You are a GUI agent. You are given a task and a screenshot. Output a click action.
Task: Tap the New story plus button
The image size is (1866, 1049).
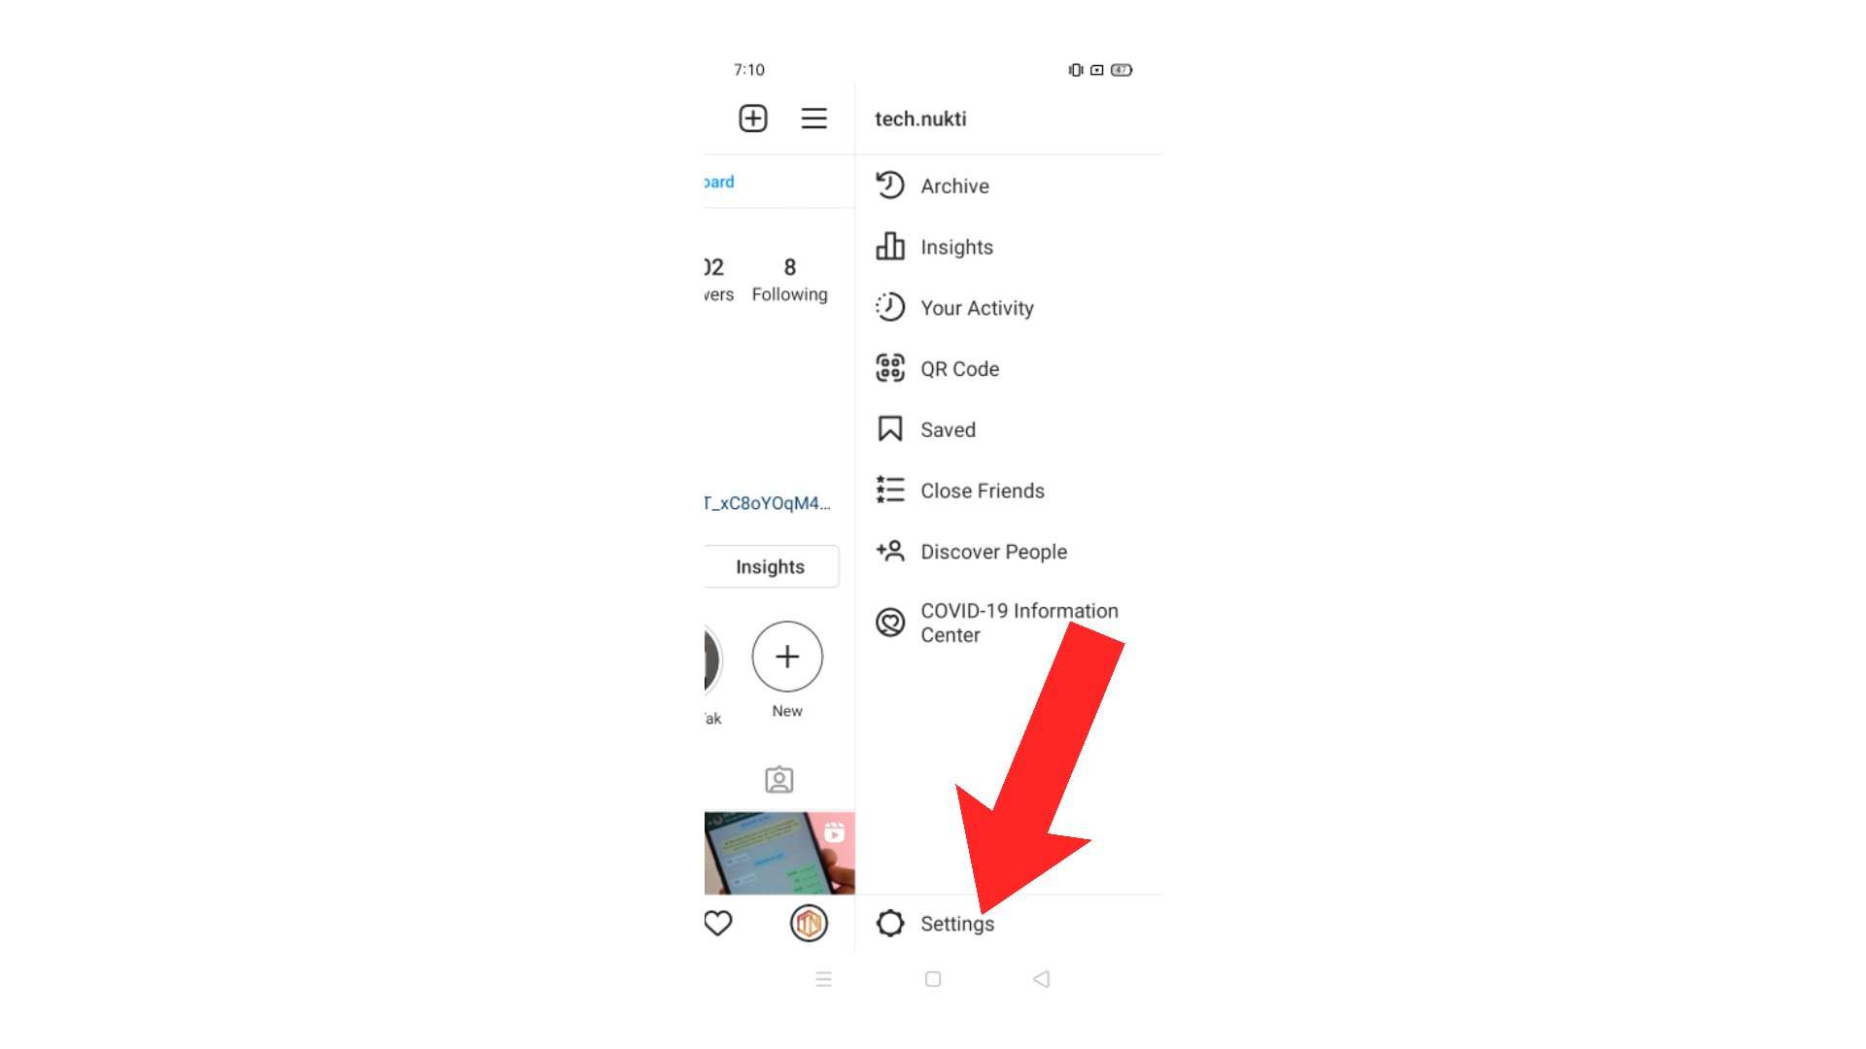[x=785, y=656]
